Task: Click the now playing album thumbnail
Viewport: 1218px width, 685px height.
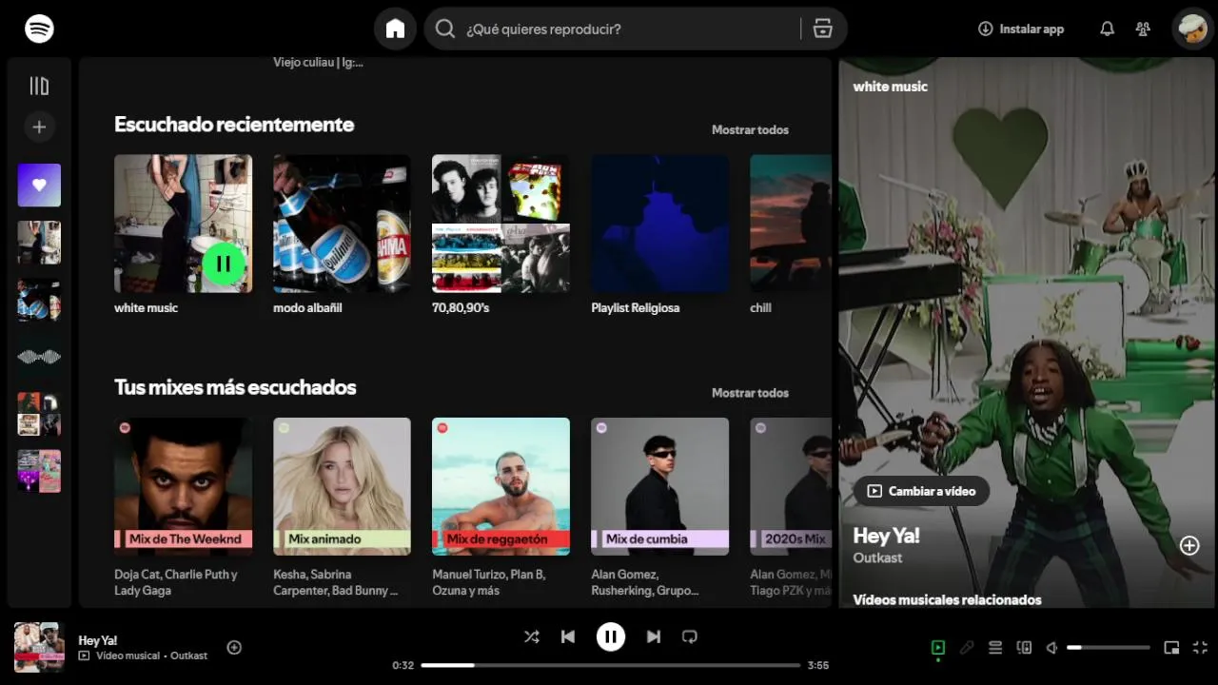Action: click(x=39, y=648)
